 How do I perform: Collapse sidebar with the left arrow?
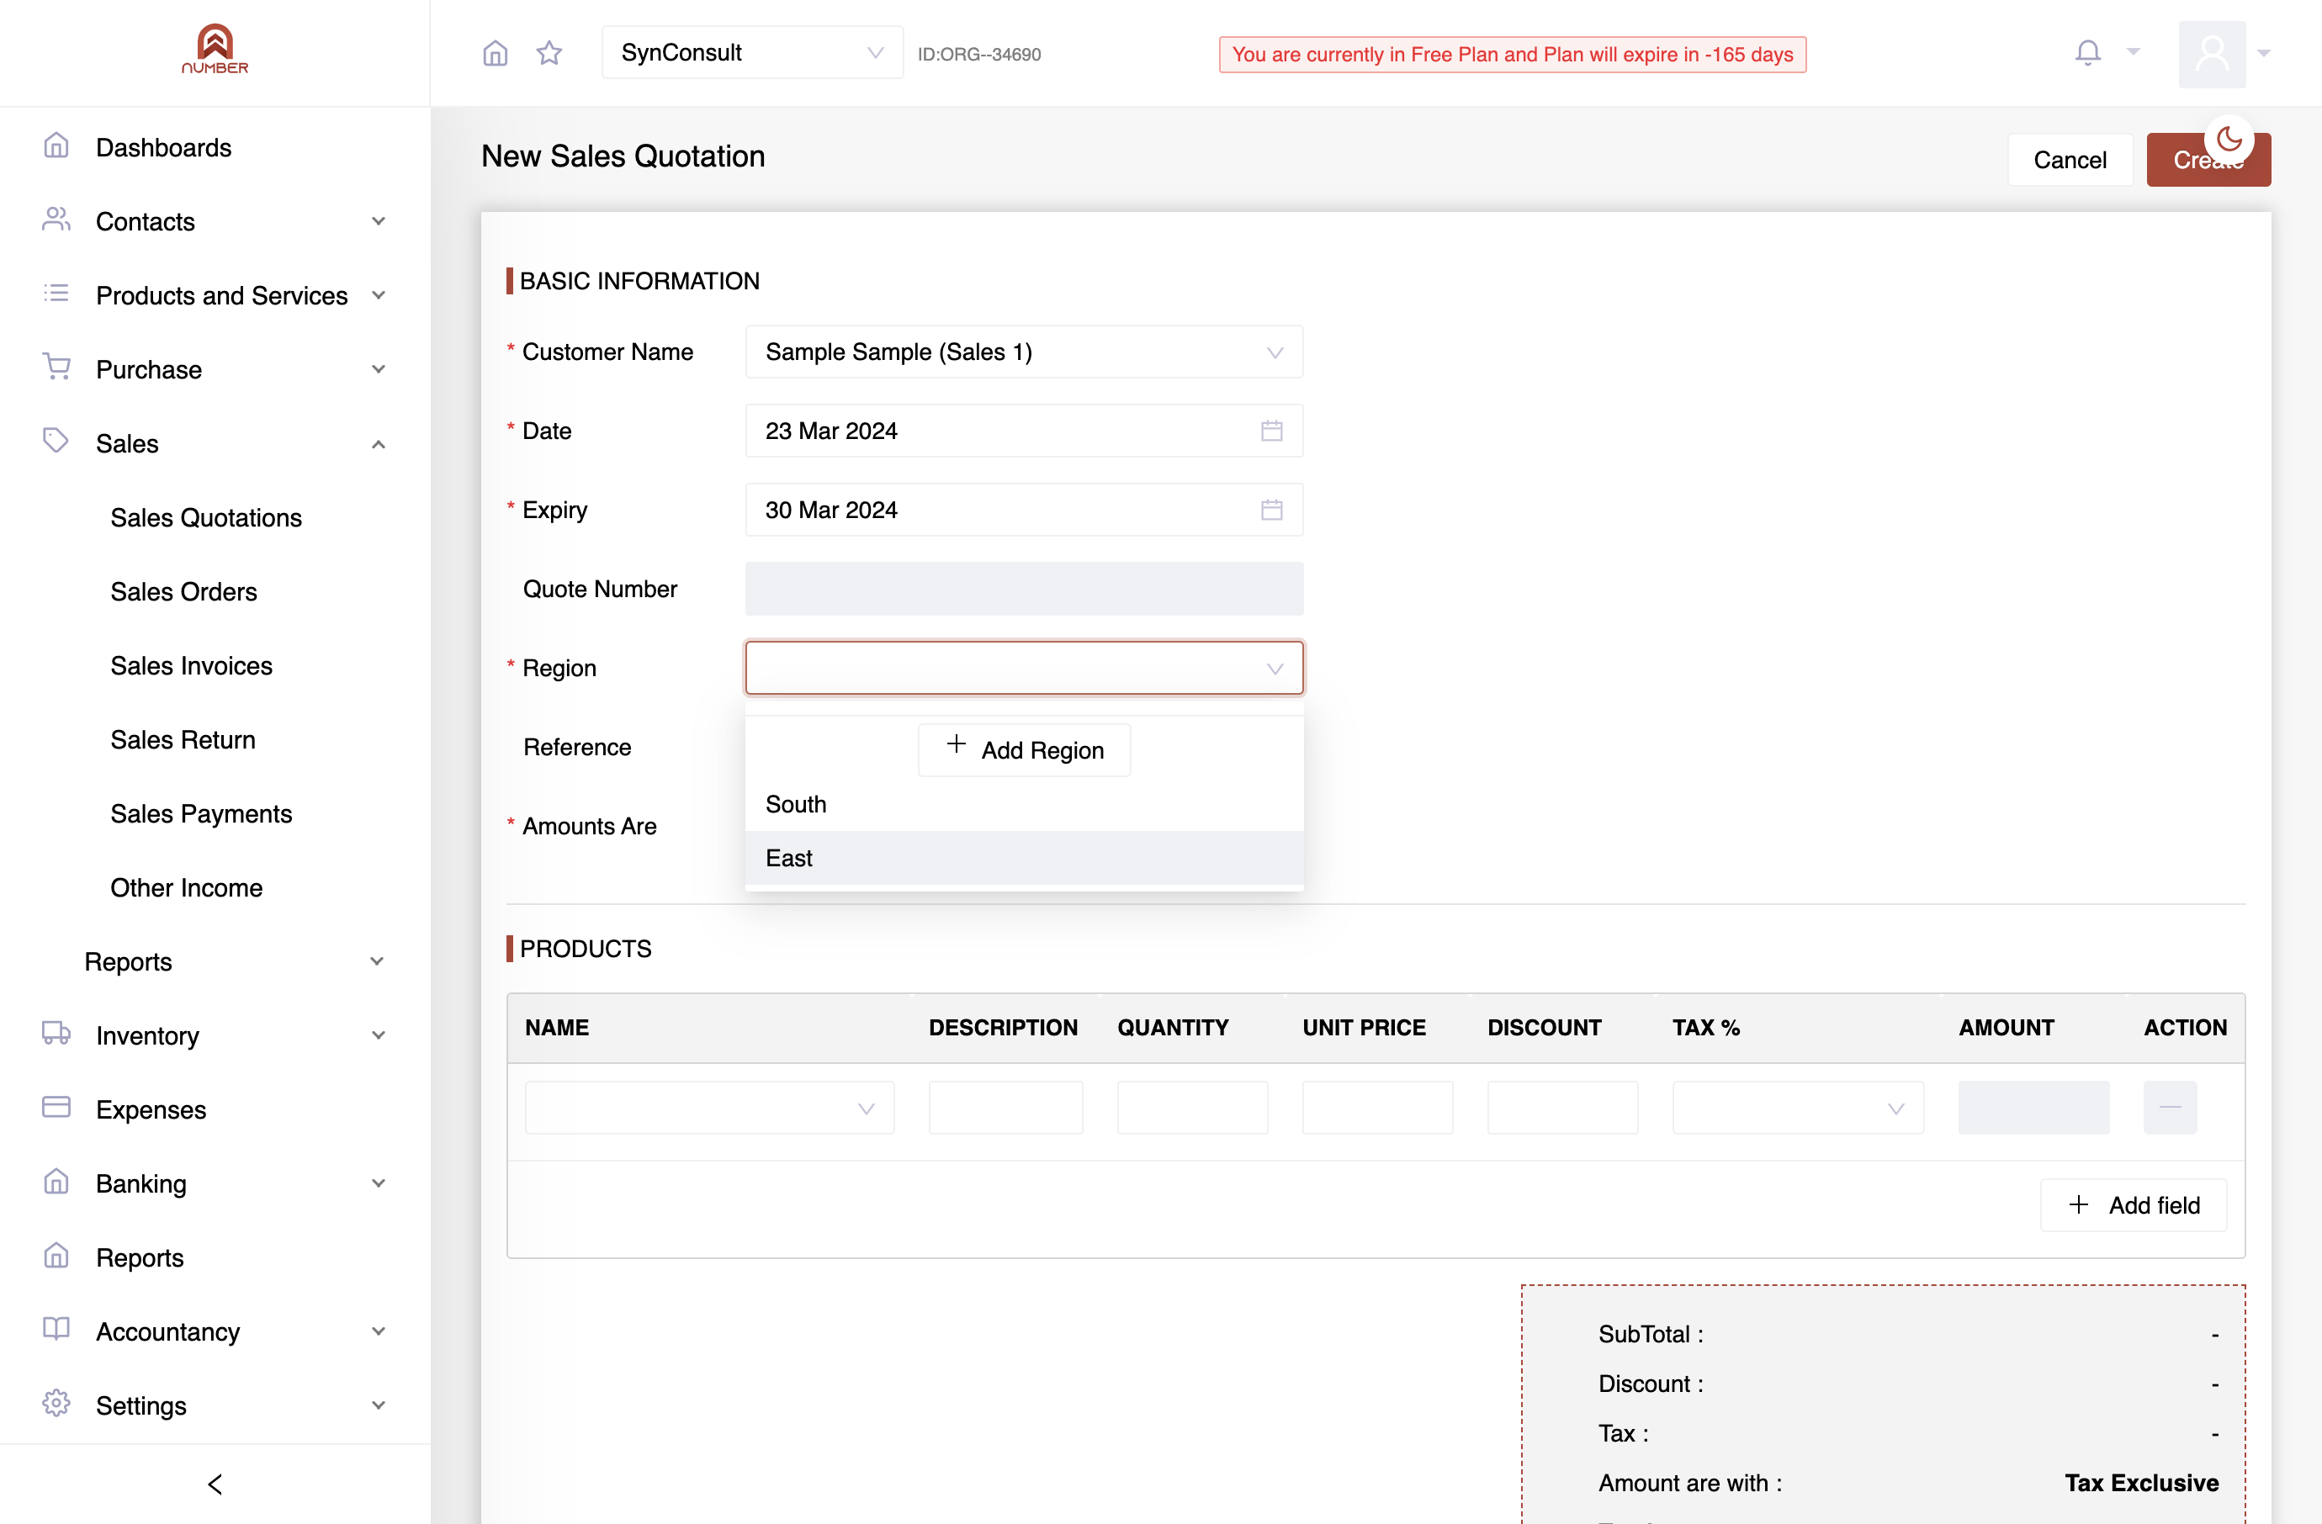pos(215,1484)
